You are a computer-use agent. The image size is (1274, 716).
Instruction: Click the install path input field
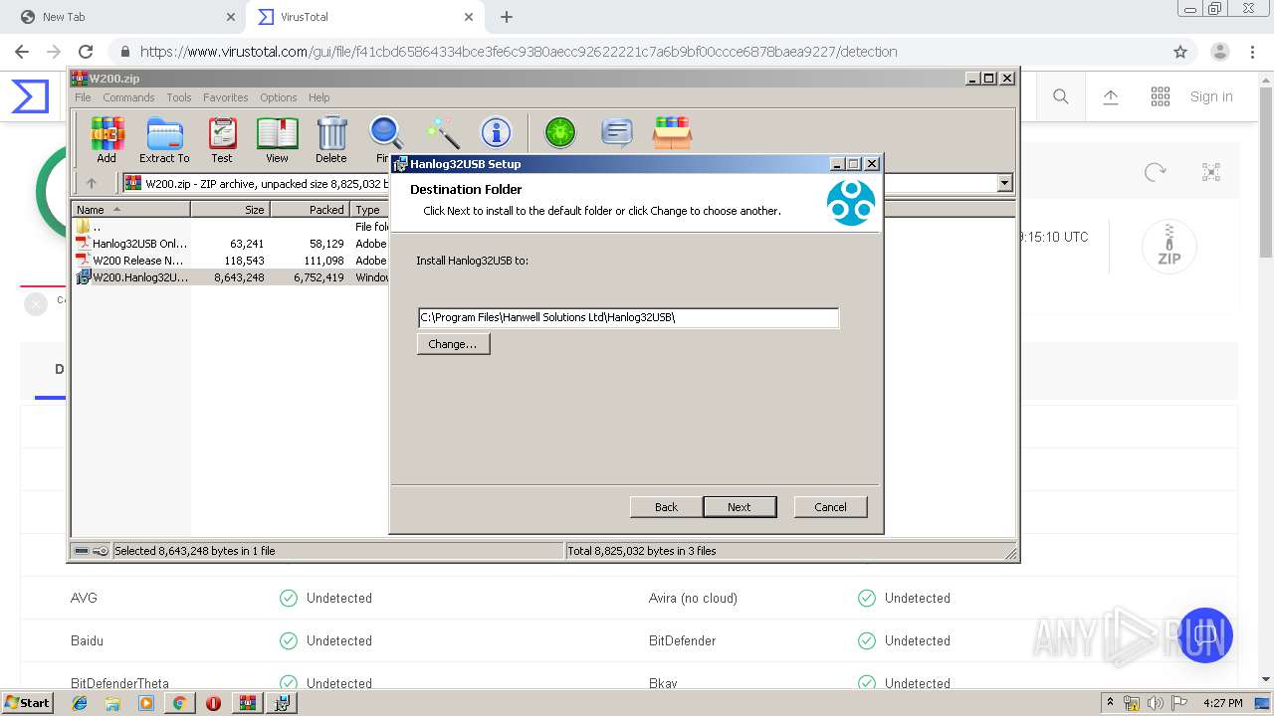pos(628,317)
